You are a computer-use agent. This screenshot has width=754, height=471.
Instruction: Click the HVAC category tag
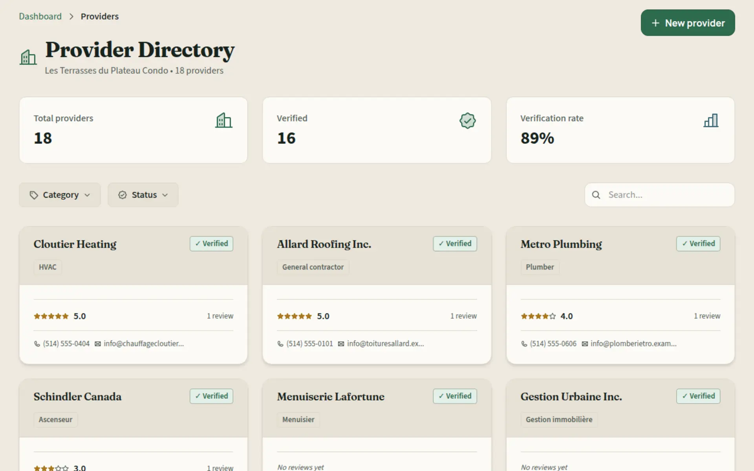tap(48, 267)
